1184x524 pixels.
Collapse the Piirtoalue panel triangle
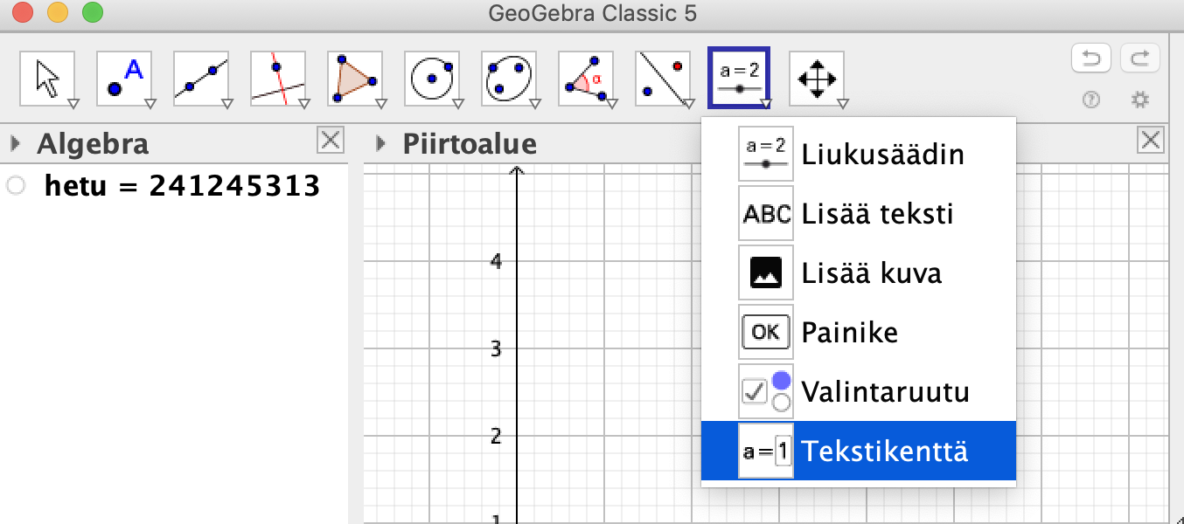click(x=380, y=143)
